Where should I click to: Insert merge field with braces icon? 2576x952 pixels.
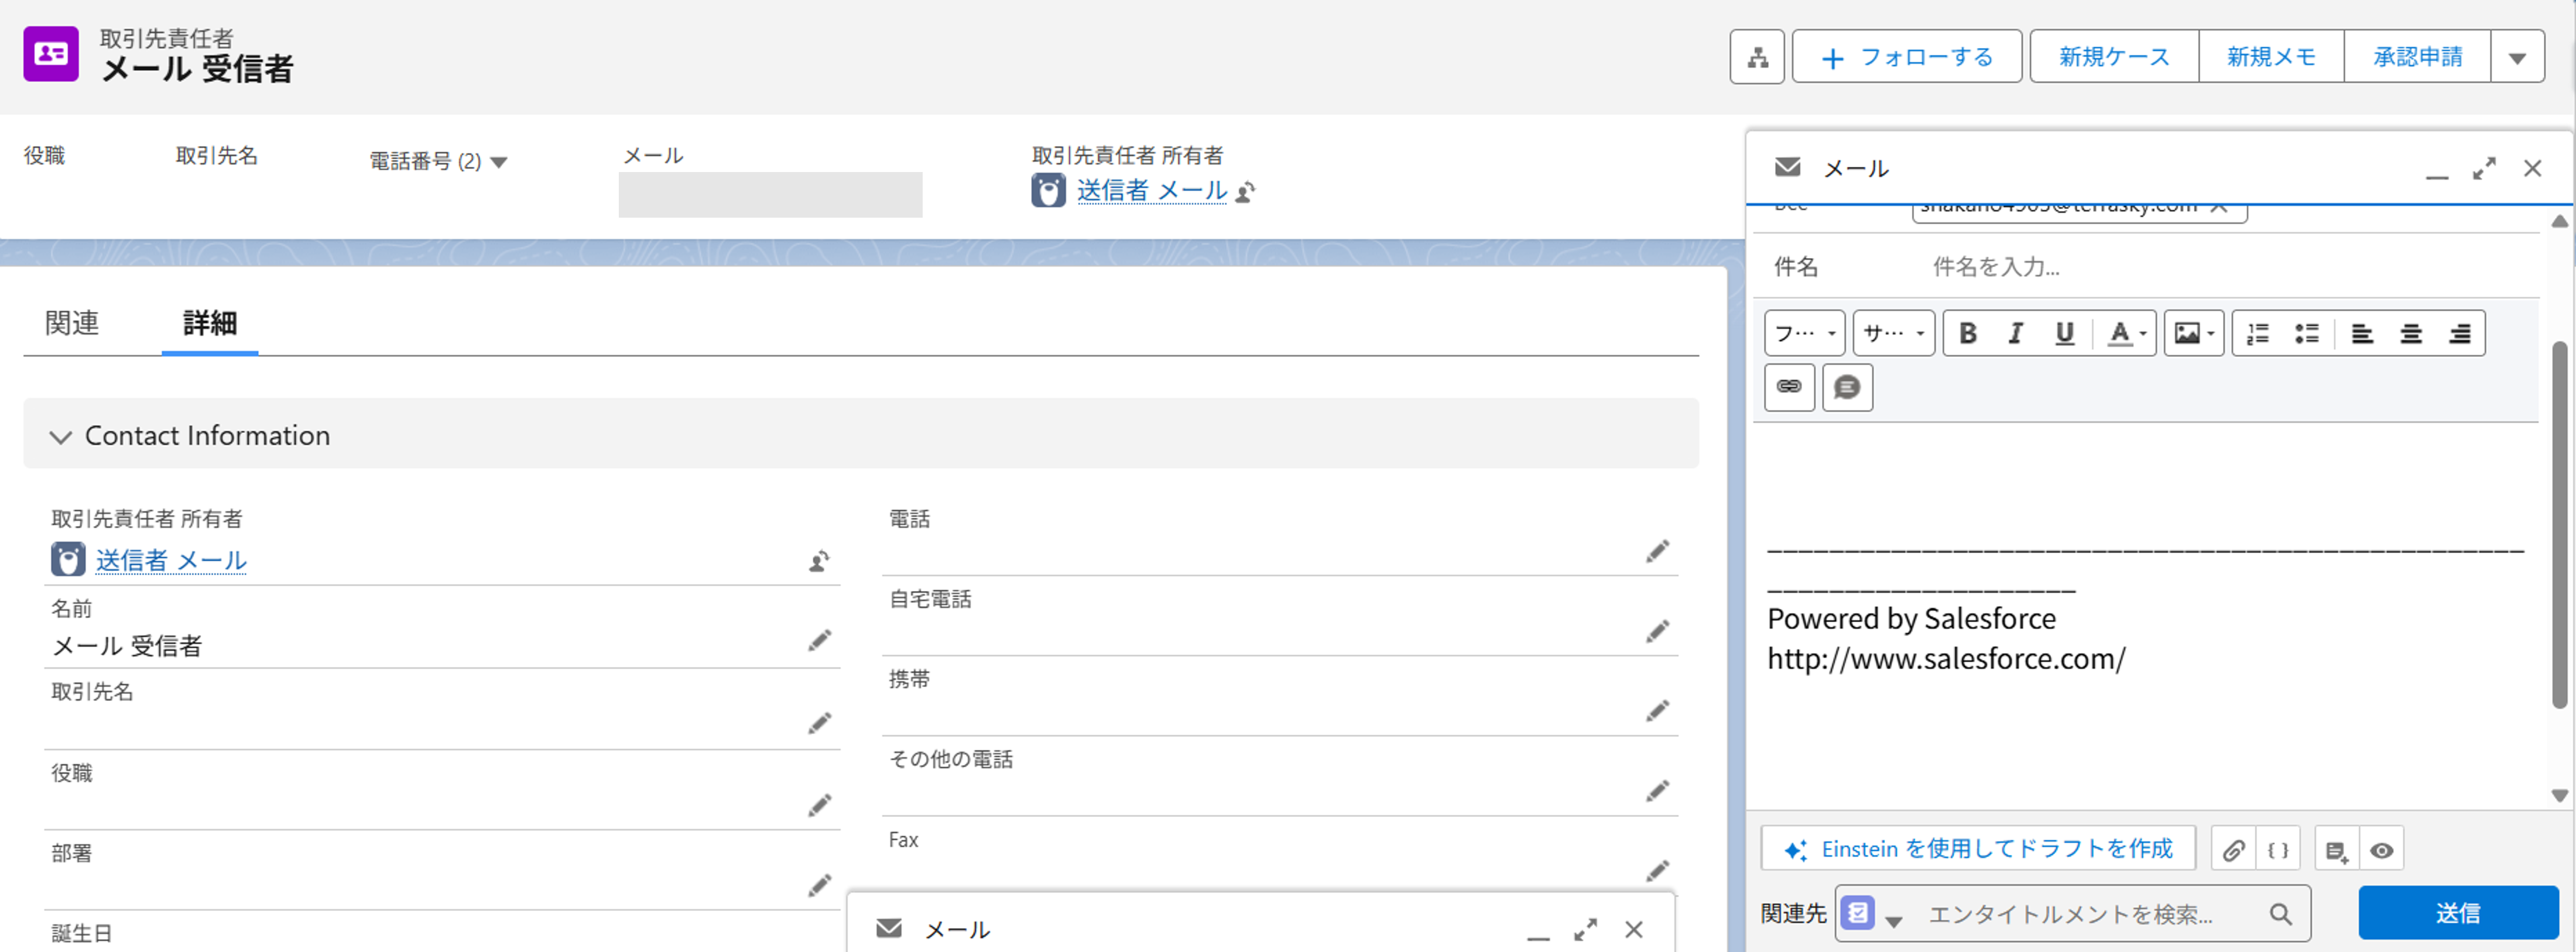[x=2278, y=850]
